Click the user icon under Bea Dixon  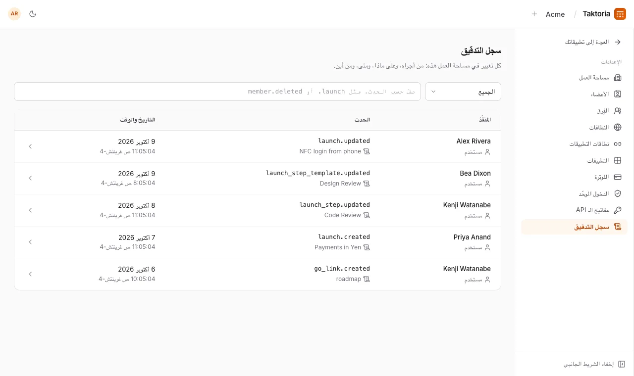pos(487,184)
